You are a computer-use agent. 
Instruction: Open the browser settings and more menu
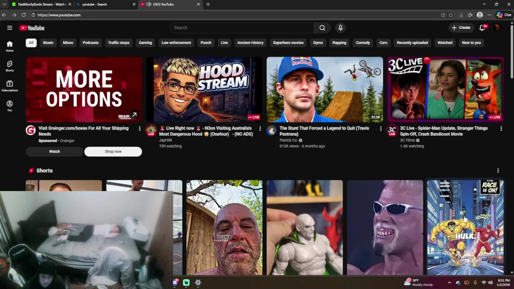tap(490, 15)
